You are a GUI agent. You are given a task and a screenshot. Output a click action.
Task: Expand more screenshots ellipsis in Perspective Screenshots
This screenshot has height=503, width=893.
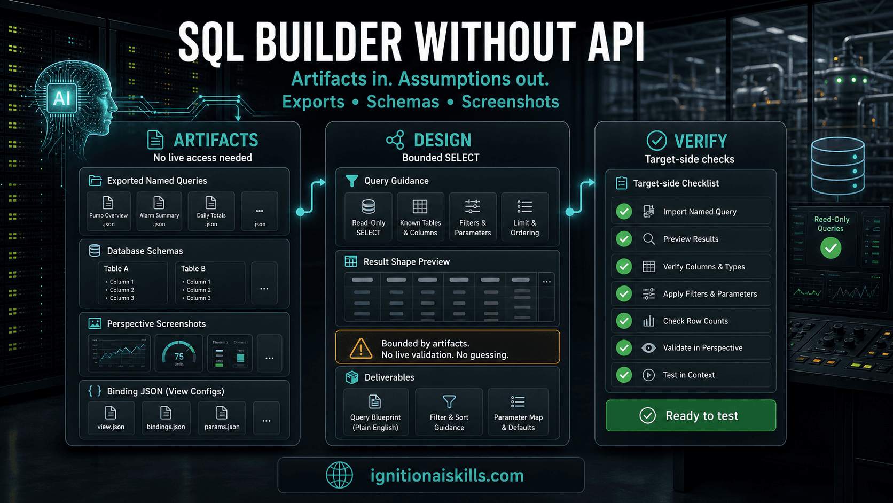[x=270, y=353]
